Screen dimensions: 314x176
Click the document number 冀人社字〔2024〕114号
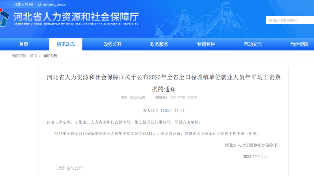click(x=164, y=111)
